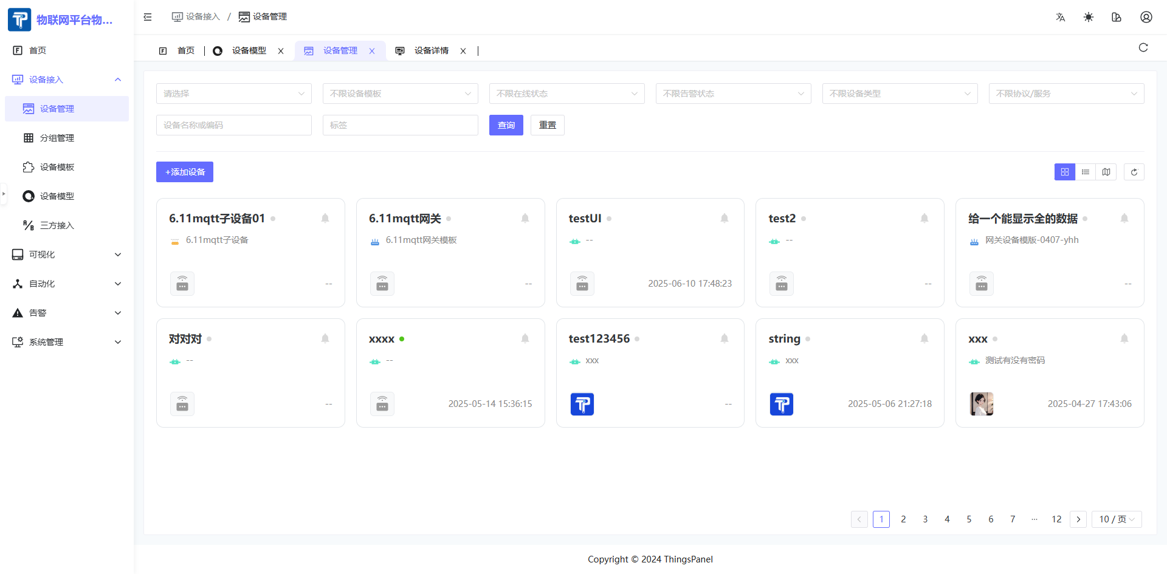1167x574 pixels.
Task: Toggle the grid view button
Action: (x=1064, y=172)
